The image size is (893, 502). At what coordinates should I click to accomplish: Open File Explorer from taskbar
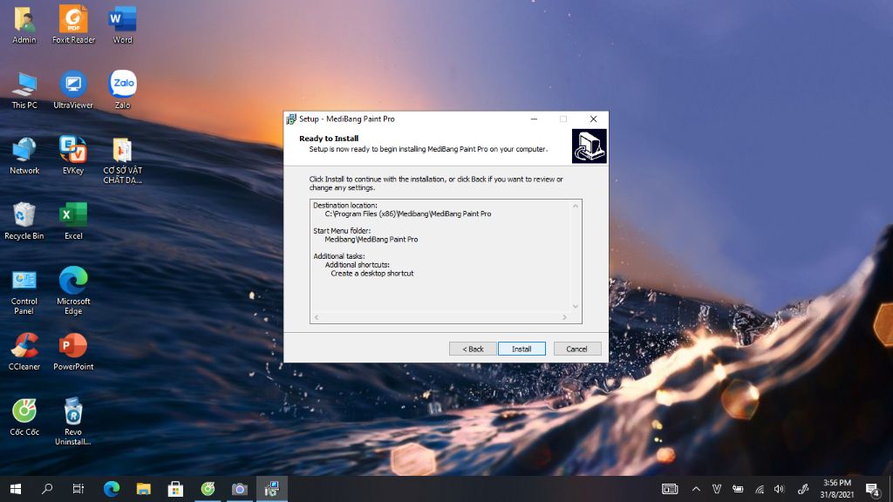pyautogui.click(x=144, y=489)
